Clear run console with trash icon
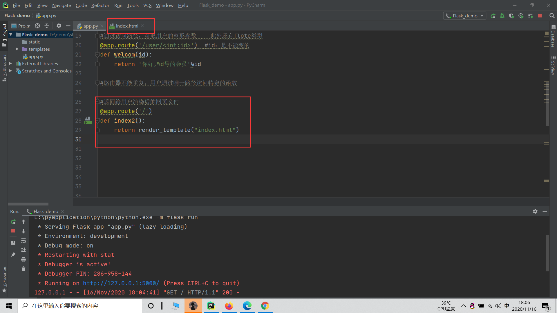 [23, 269]
